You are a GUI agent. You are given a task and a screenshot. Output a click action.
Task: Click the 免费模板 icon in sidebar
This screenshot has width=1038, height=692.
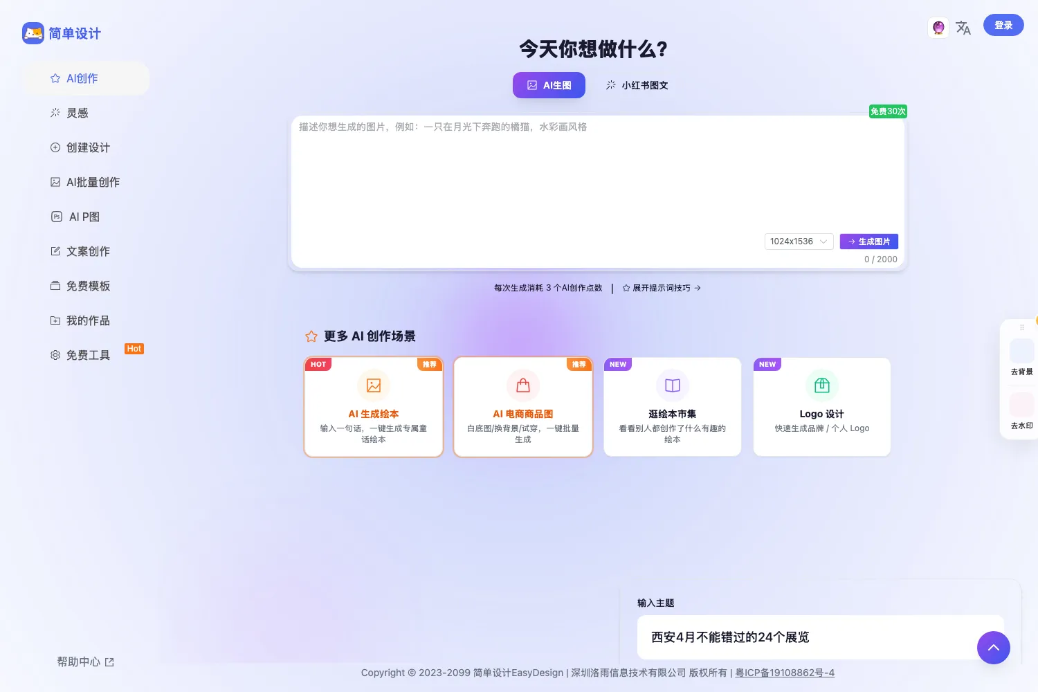(x=55, y=286)
